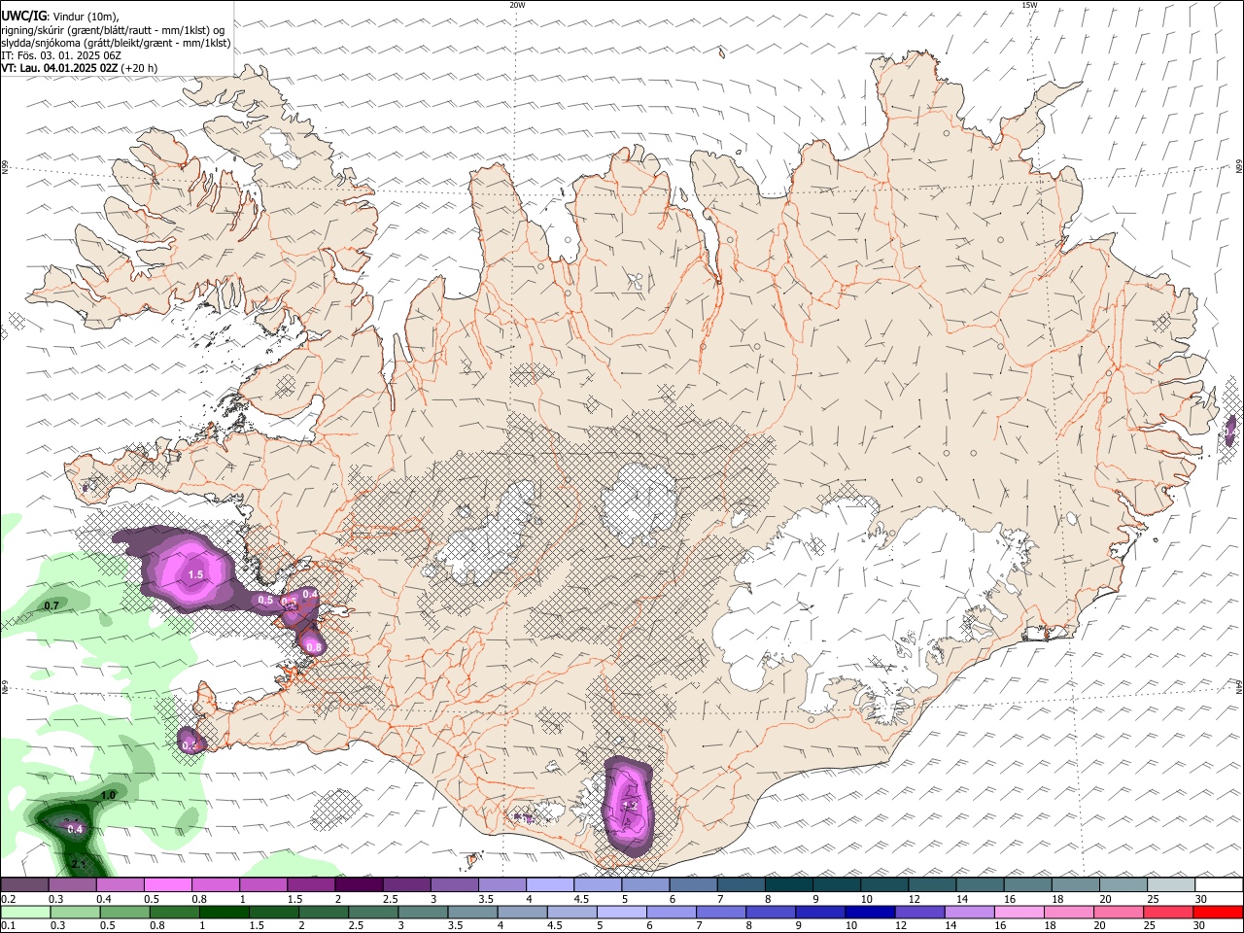Select the lower legend swatch labeled 4.5

[x=572, y=912]
